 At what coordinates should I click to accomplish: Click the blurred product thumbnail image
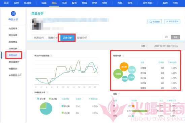(37, 24)
